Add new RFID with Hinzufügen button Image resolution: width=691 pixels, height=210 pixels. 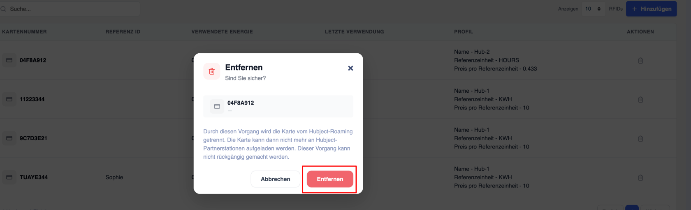click(x=652, y=9)
